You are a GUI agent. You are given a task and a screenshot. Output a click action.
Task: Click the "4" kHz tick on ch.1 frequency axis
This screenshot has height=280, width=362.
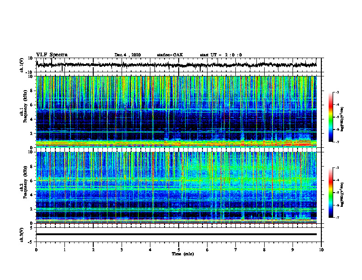click(x=32, y=119)
